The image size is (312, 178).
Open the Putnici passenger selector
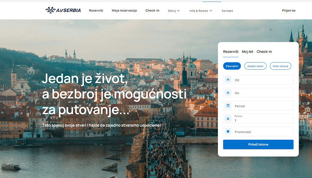pyautogui.click(x=258, y=118)
